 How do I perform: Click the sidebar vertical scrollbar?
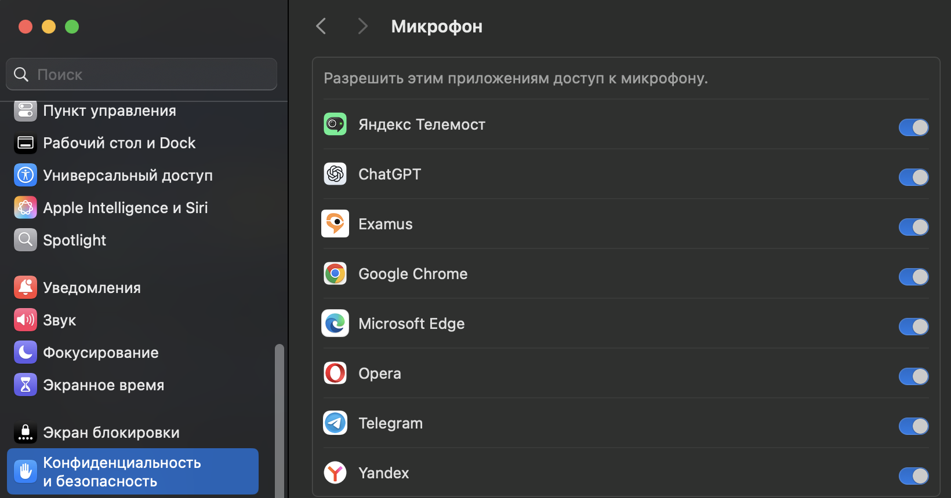point(280,420)
